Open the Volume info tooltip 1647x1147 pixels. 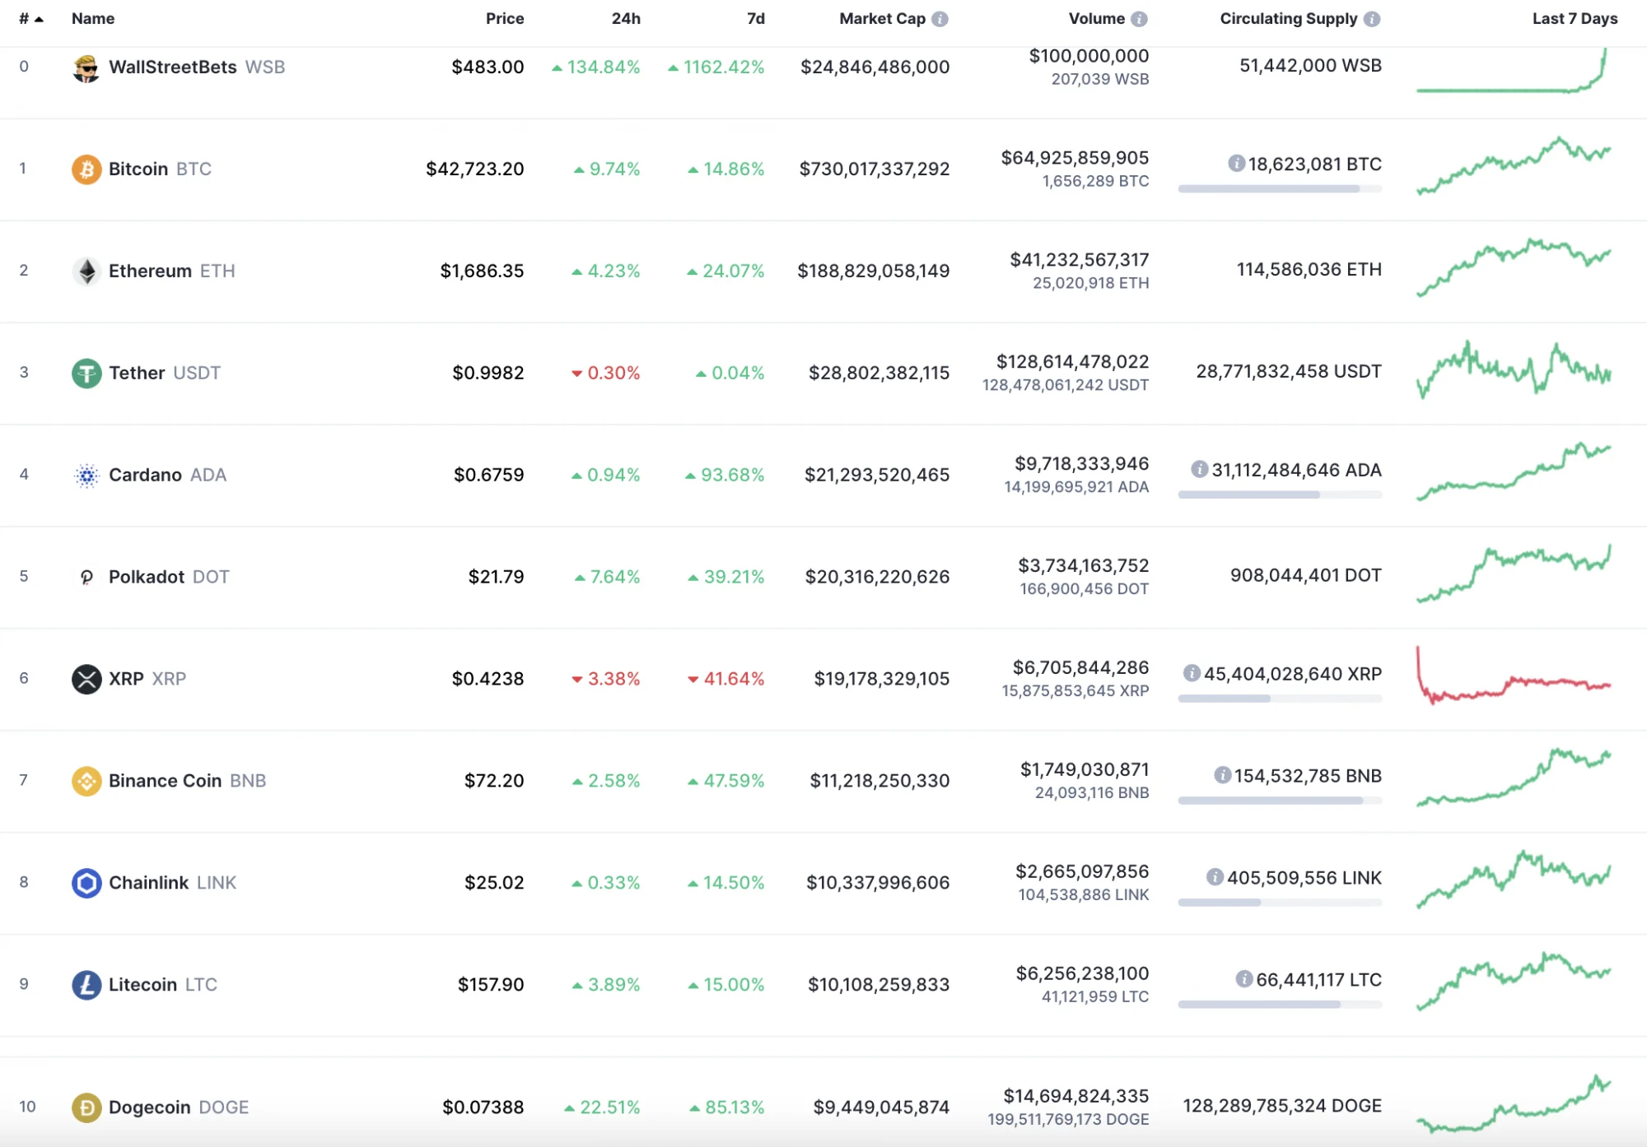pyautogui.click(x=1140, y=18)
